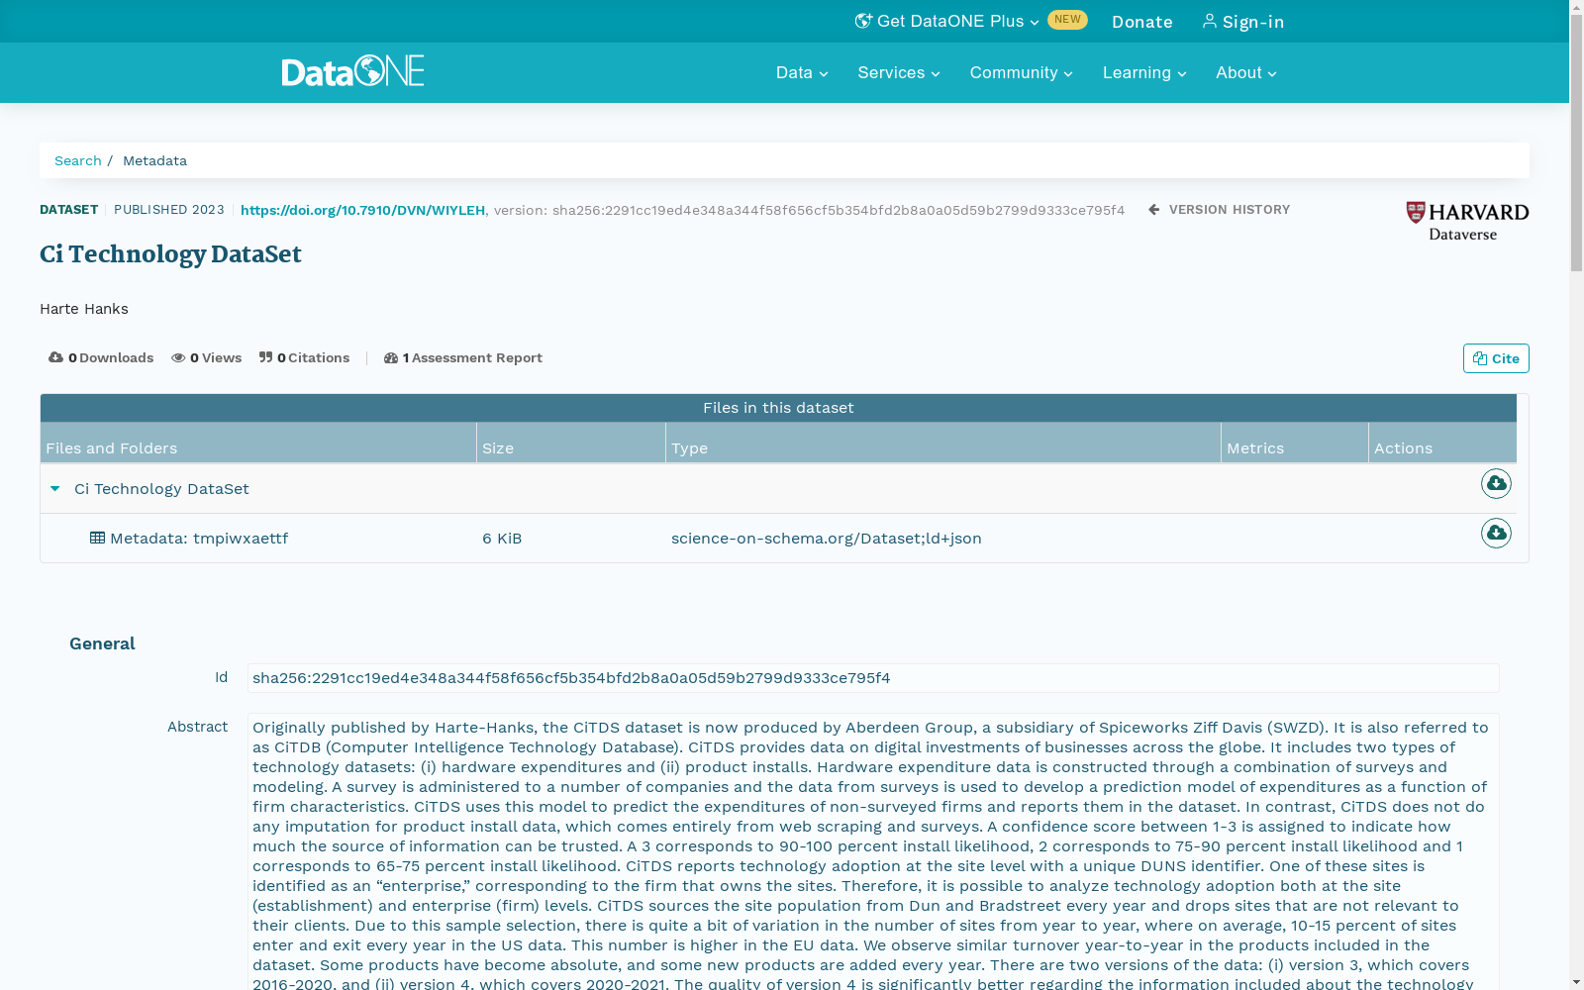Click the Abstract text block
Screen dimensions: 1584x990
pos(873,851)
